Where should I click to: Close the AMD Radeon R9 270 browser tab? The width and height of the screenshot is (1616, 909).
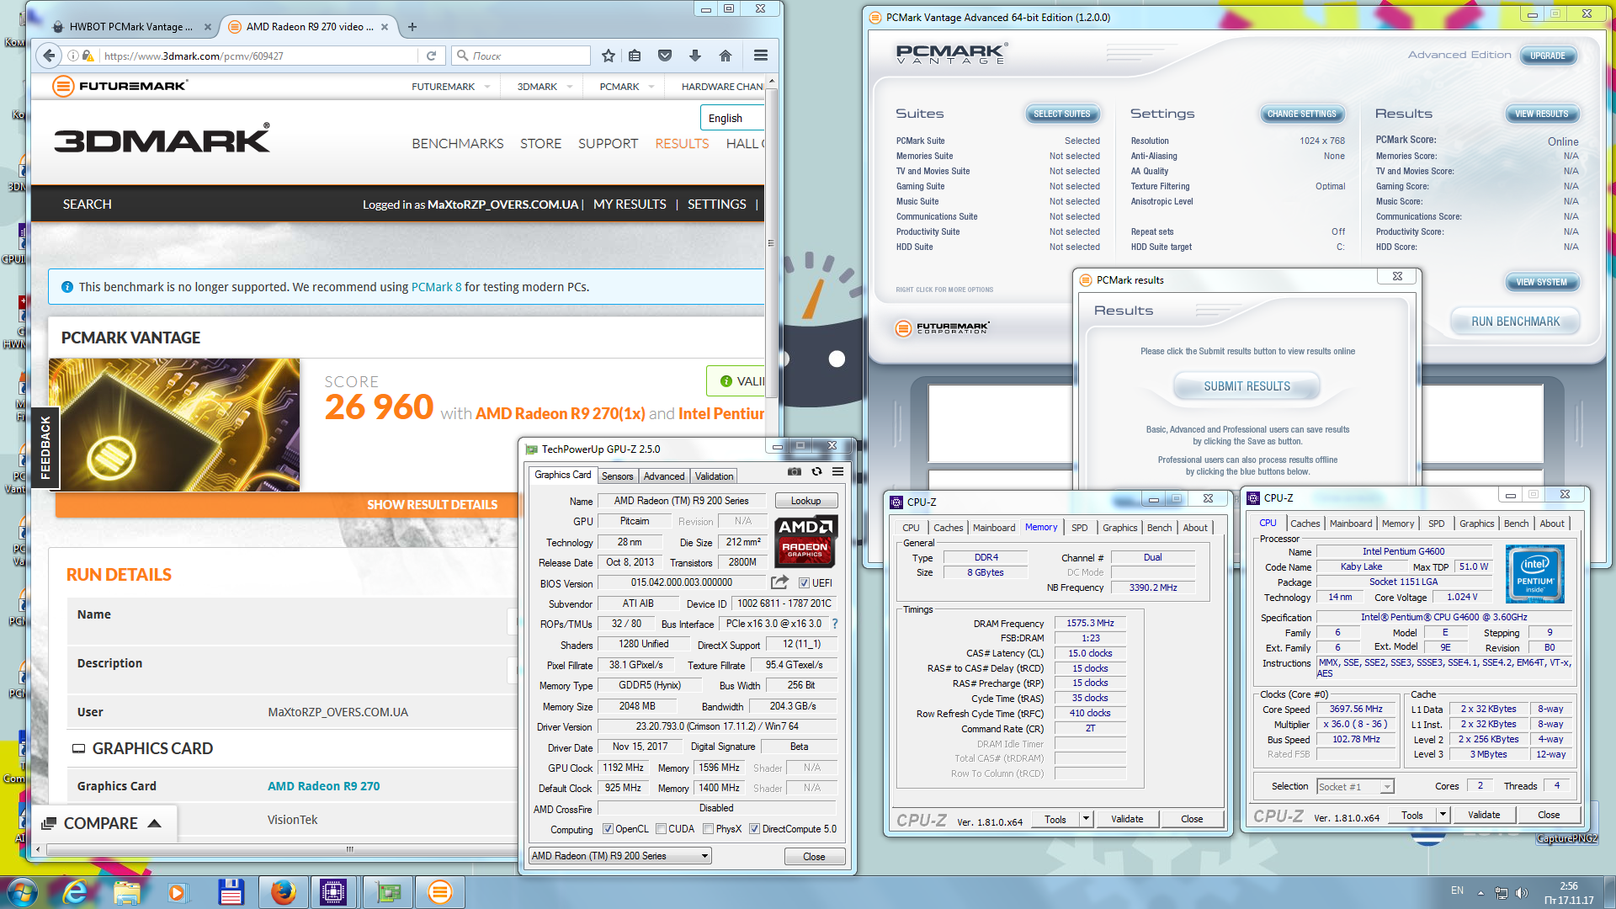pos(385,27)
